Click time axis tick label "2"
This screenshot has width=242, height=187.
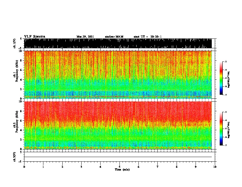62,167
